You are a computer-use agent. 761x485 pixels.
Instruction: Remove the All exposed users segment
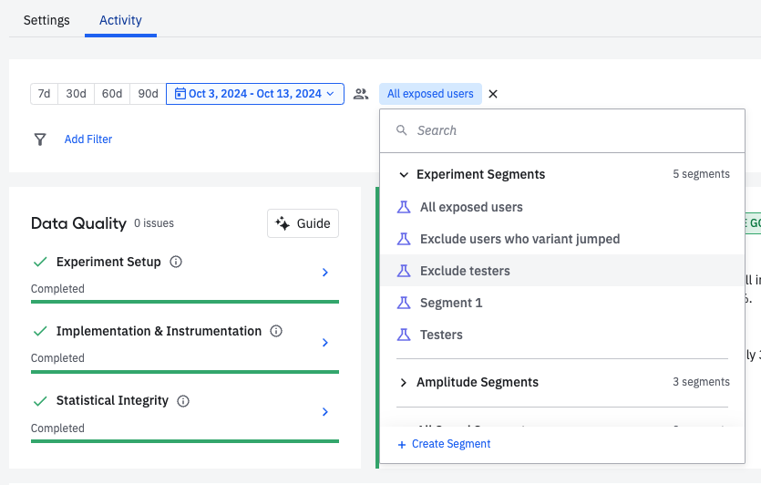pos(493,94)
